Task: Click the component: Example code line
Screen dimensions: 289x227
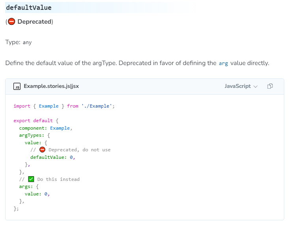Action: point(45,128)
